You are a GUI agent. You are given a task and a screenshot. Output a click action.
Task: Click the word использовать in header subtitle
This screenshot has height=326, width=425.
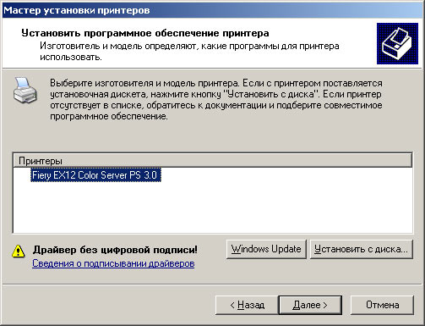(71, 57)
